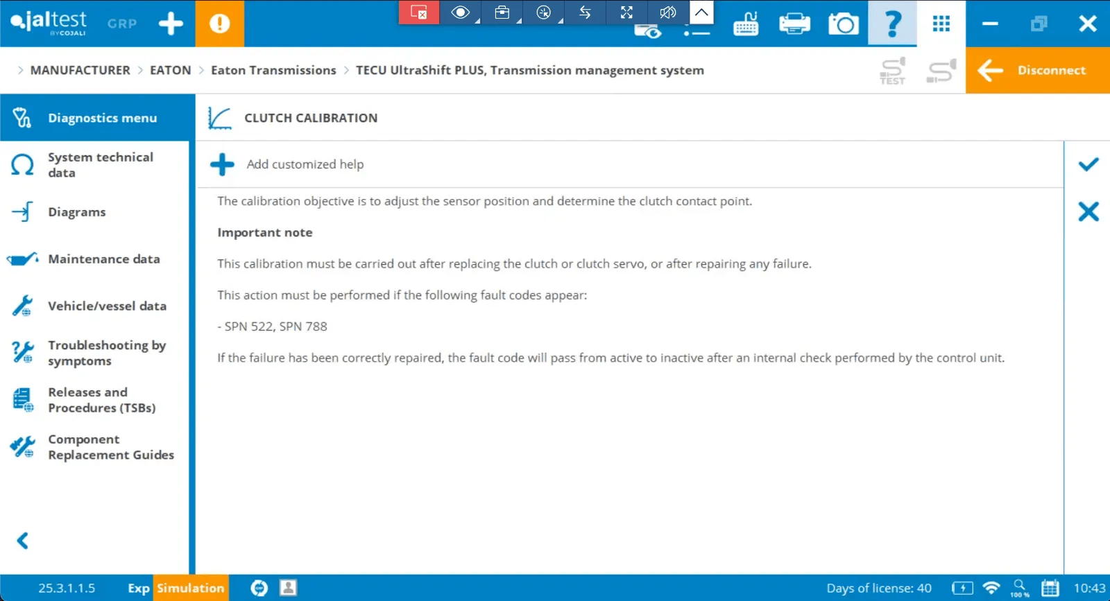
Task: Click the Exp label in status bar
Action: [138, 588]
